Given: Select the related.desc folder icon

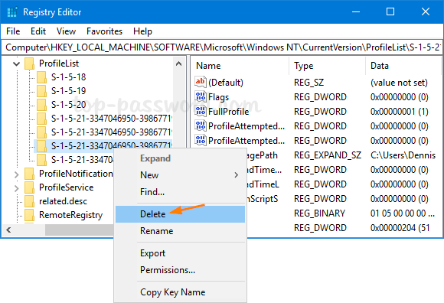Looking at the screenshot, I should (29, 201).
